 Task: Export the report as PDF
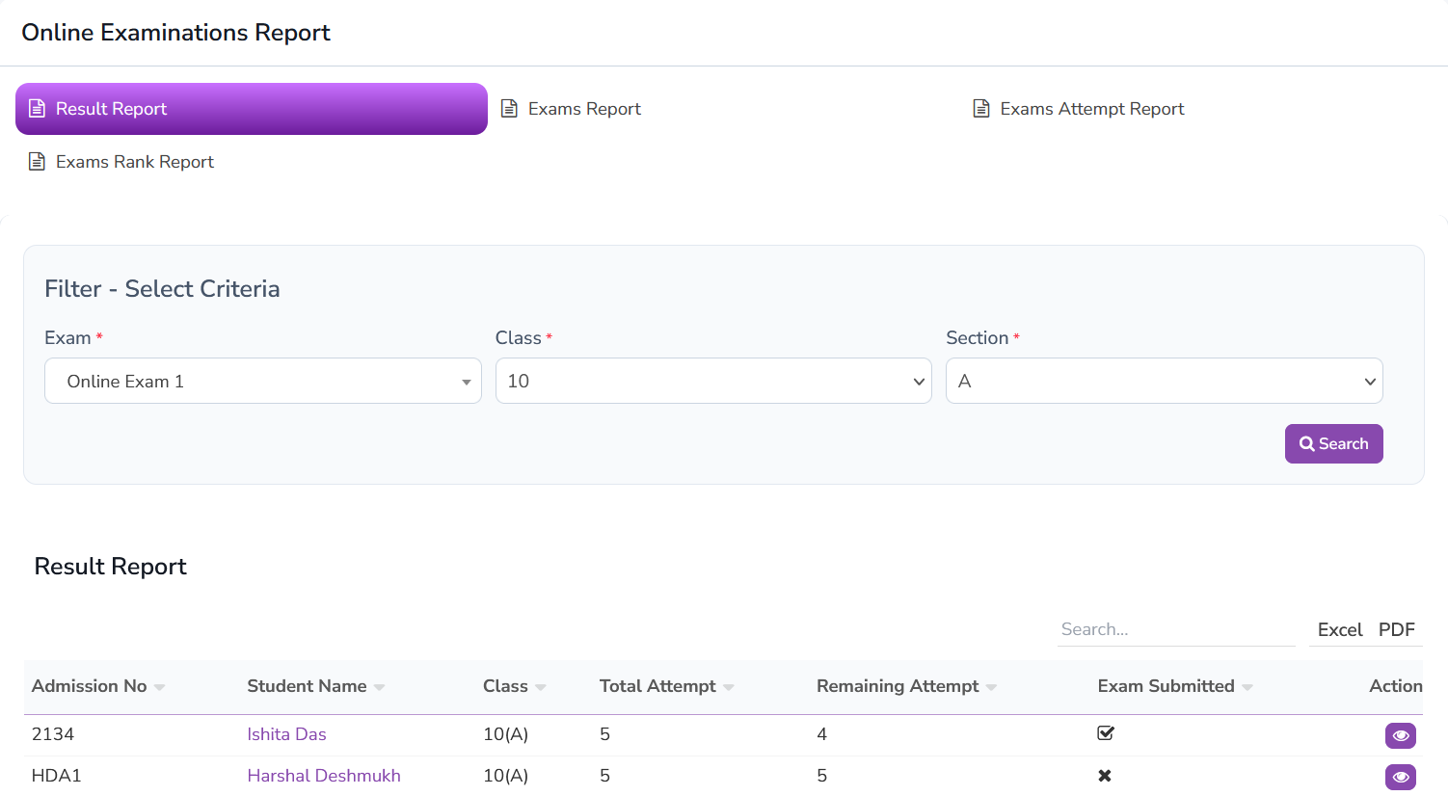point(1397,629)
